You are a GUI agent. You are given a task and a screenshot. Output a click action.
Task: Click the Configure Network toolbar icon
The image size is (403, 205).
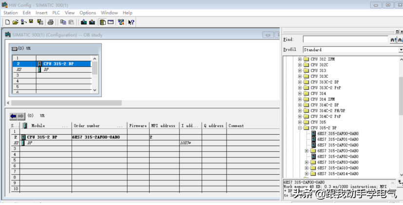coord(121,22)
